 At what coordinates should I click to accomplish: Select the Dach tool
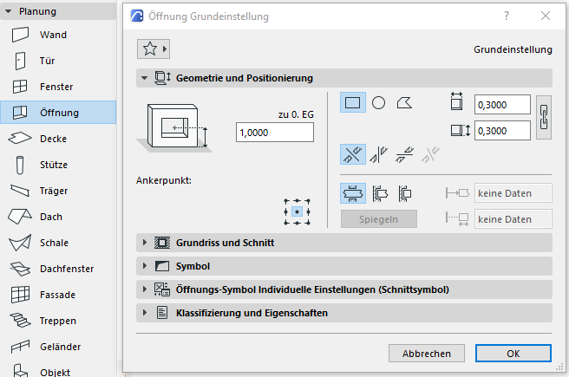[52, 217]
